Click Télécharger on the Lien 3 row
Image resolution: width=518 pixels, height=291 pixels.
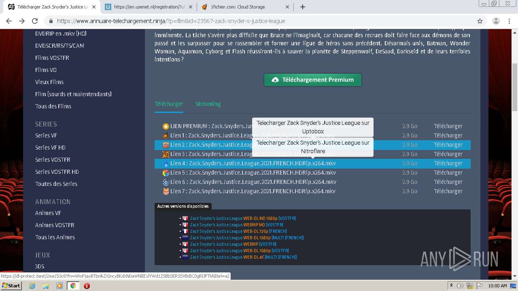[x=448, y=154]
